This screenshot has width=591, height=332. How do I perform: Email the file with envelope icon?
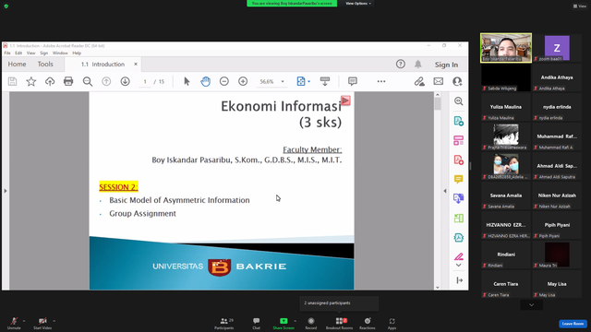(439, 81)
